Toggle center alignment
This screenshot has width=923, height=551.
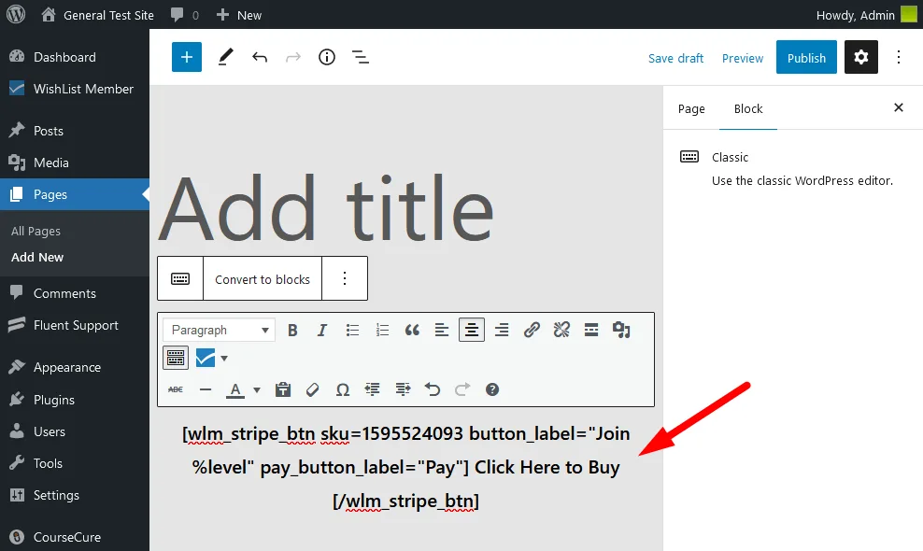tap(472, 331)
